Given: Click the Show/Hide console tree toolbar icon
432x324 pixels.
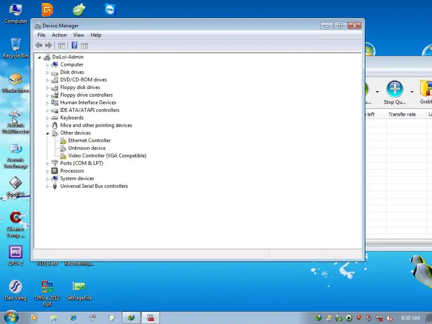Looking at the screenshot, I should point(62,46).
